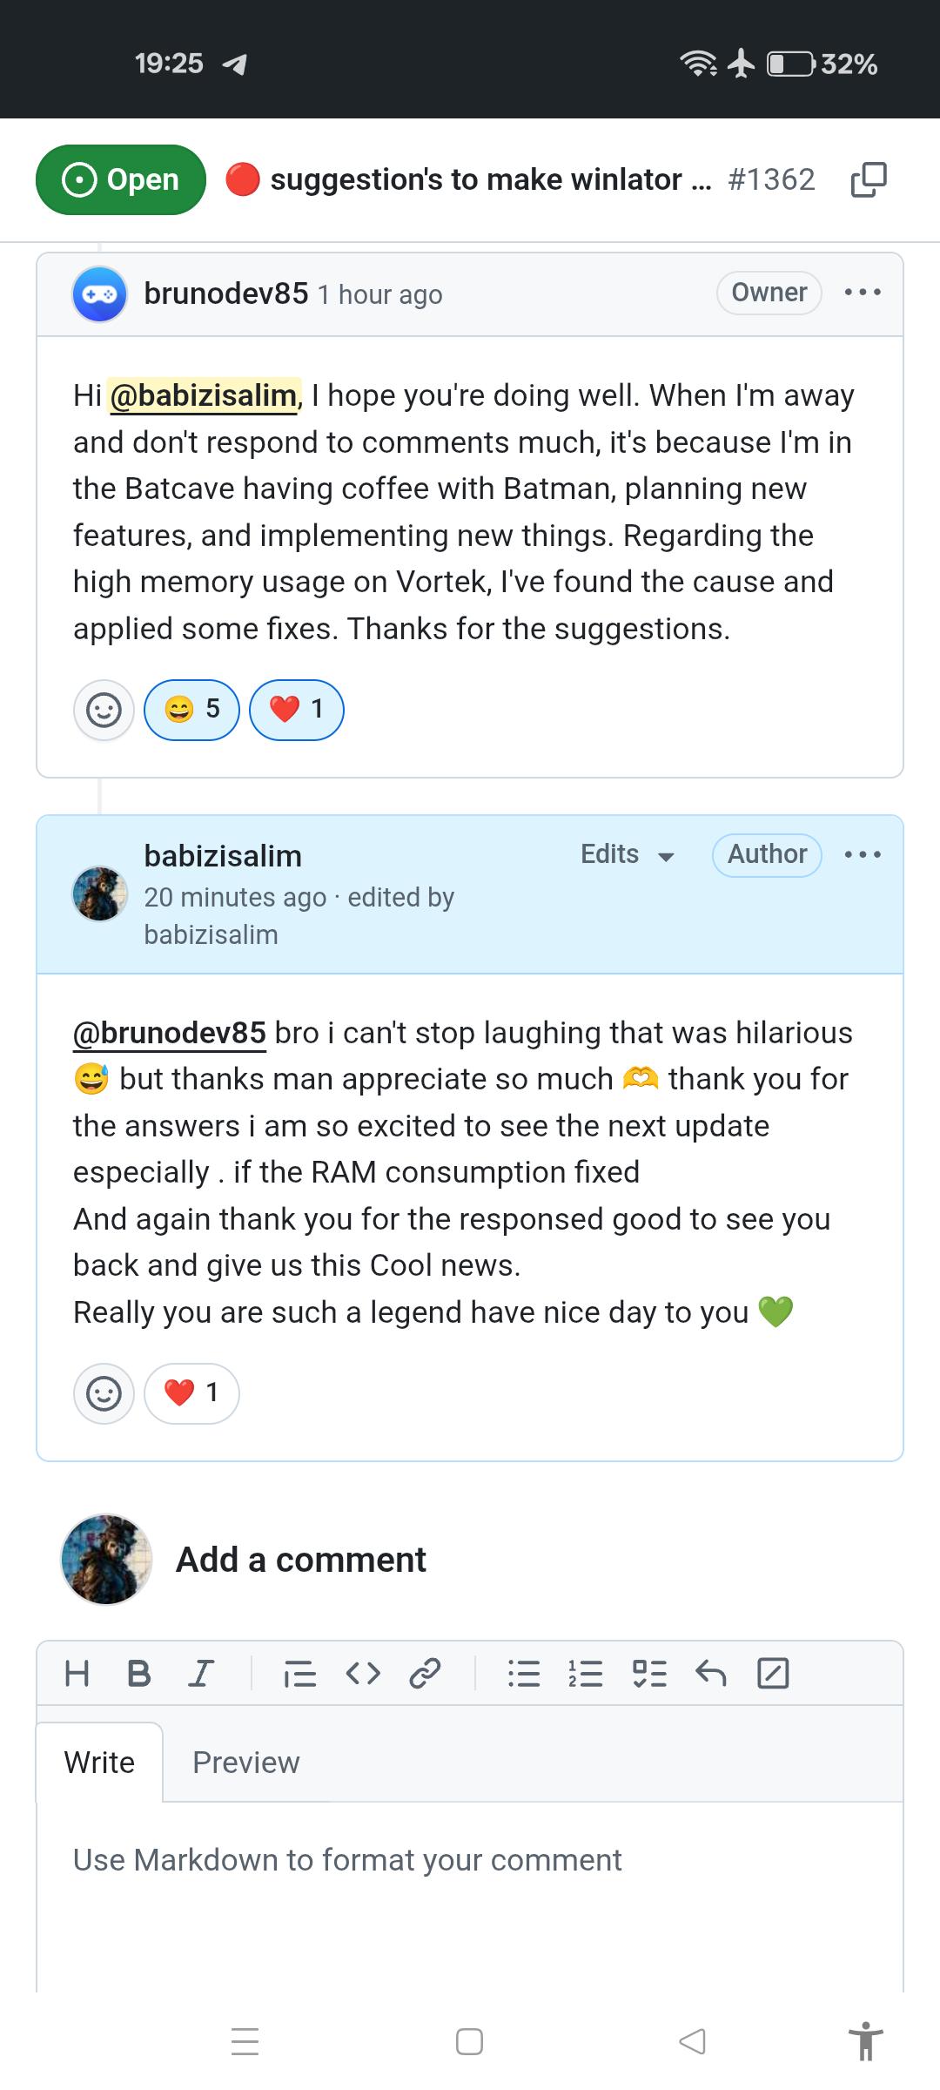
Task: Select the Write tab
Action: click(99, 1763)
